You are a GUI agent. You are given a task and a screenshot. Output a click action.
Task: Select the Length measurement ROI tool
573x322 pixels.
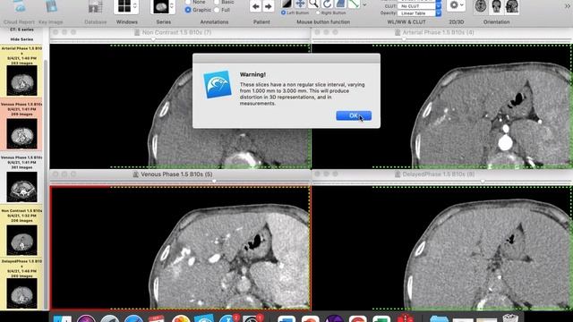(x=354, y=4)
